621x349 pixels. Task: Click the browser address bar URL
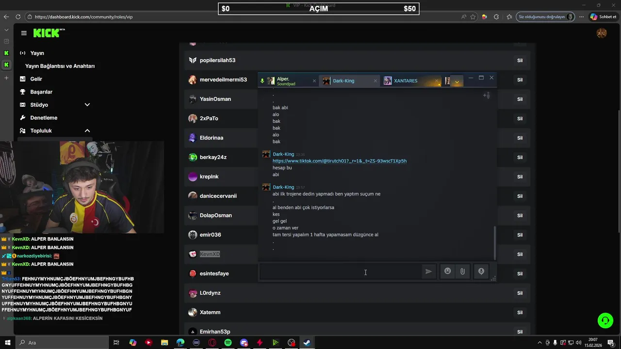click(x=83, y=17)
